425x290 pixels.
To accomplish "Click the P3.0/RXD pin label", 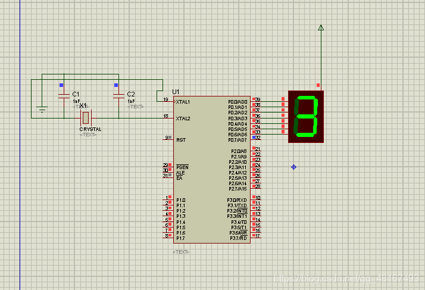I will [x=237, y=200].
